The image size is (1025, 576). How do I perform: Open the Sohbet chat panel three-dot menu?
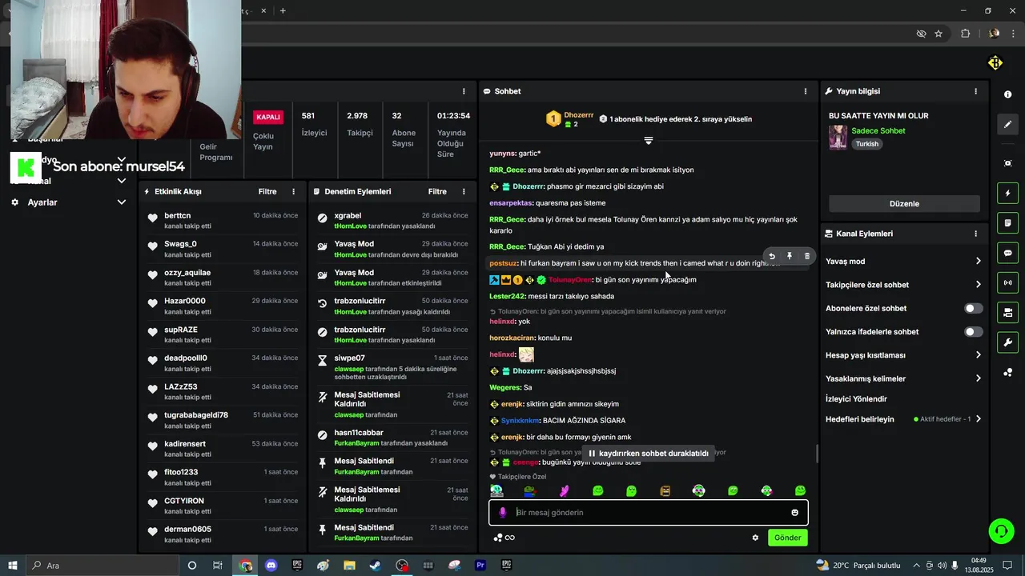click(x=806, y=91)
